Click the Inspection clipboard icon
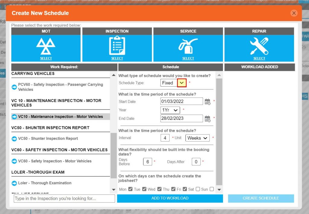The height and width of the screenshot is (214, 309). [x=117, y=45]
